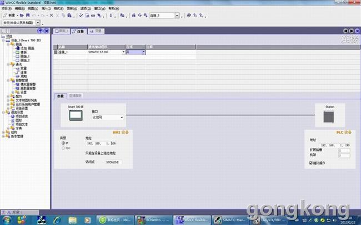Screen dimensions: 361x225
Task: Click the Save project disk icon
Action: coord(28,16)
